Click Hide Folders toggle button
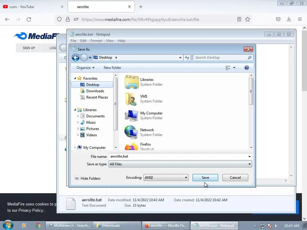The width and height of the screenshot is (307, 230). point(88,178)
